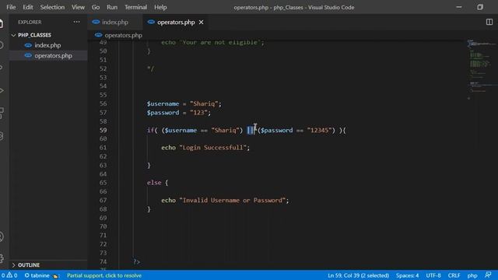
Task: Click the feedback icon in status bar
Action: 488,275
